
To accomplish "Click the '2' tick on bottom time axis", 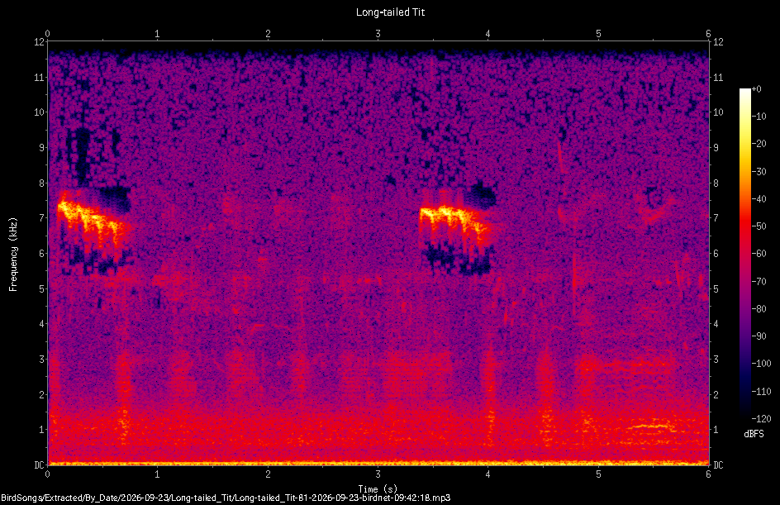I will pos(268,474).
